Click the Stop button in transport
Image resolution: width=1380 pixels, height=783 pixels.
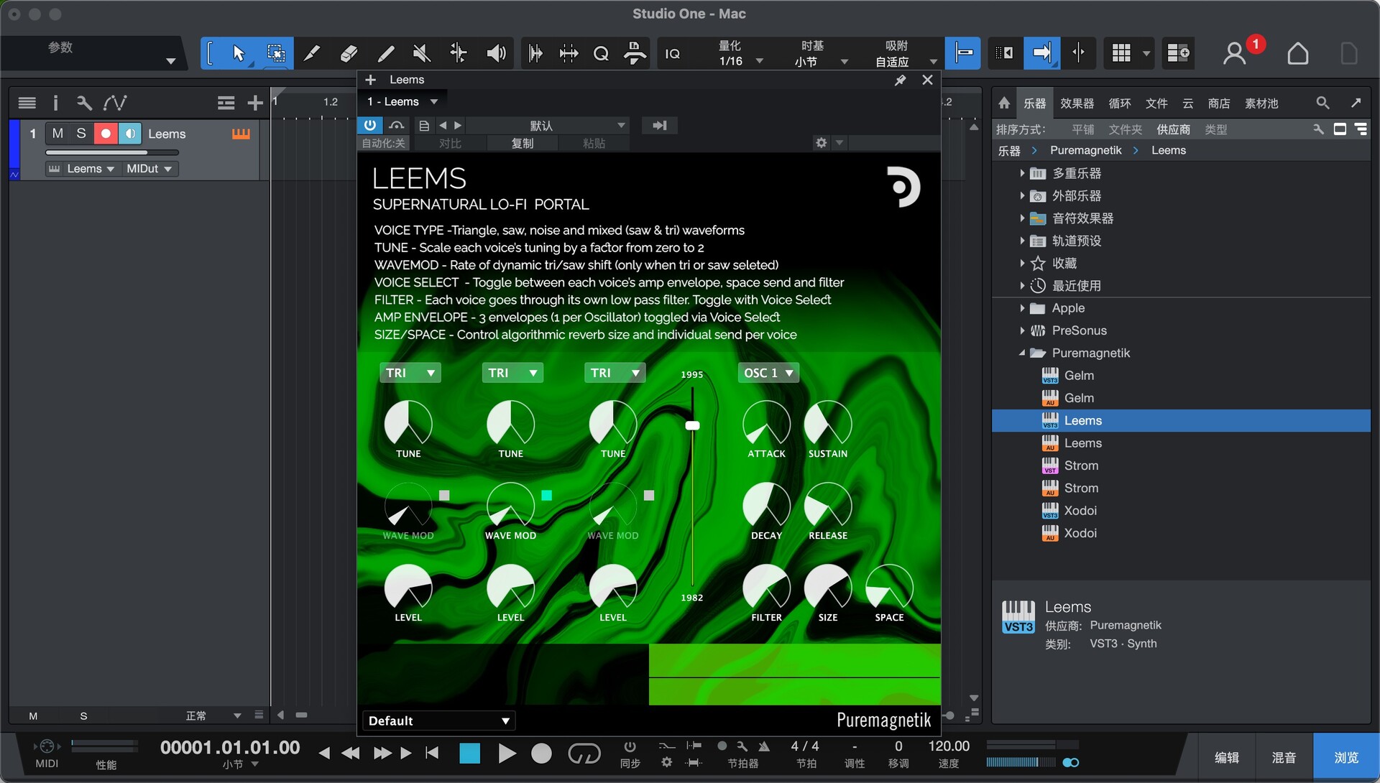pos(470,753)
